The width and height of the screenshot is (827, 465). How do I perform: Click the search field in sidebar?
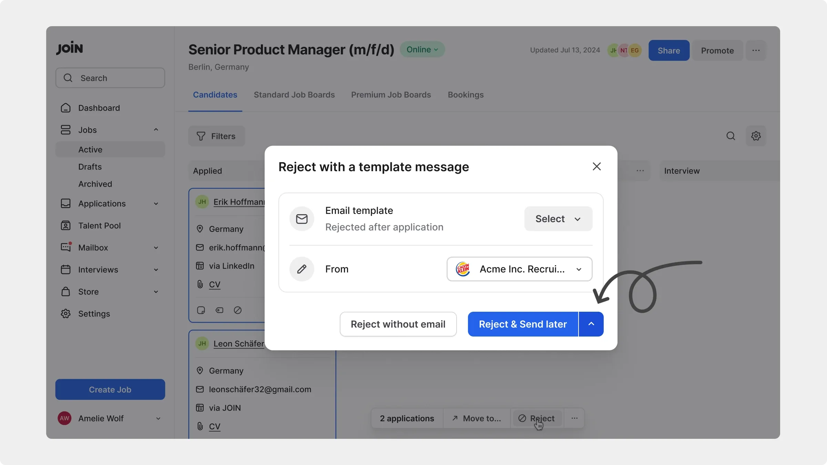click(x=110, y=78)
